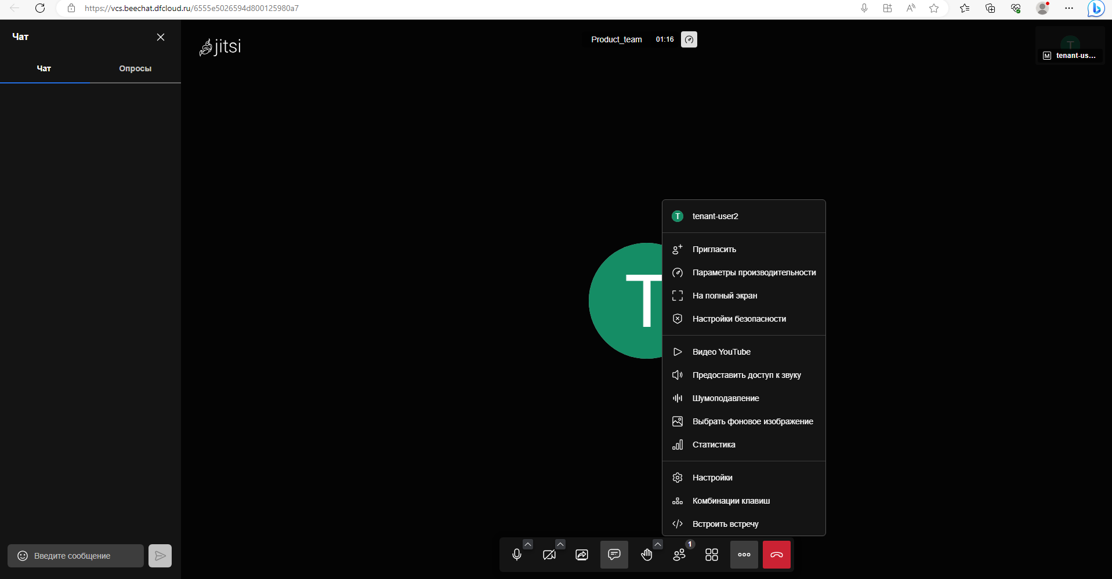Screen dimensions: 1112x579
Task: Hang up with the red leave button
Action: coord(777,555)
